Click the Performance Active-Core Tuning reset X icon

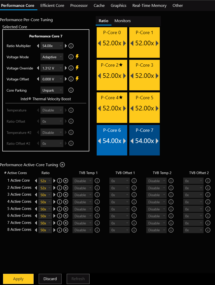62,165
